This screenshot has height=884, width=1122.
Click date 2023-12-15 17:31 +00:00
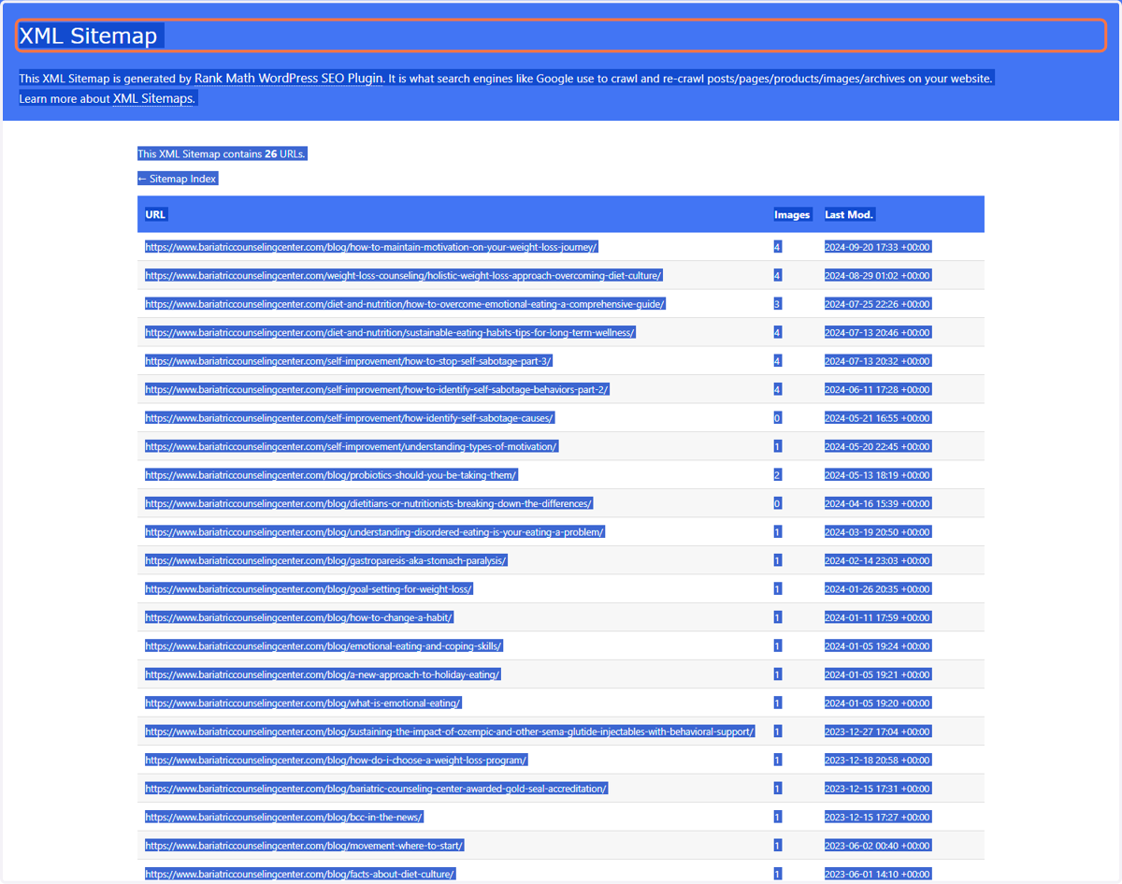tap(877, 789)
